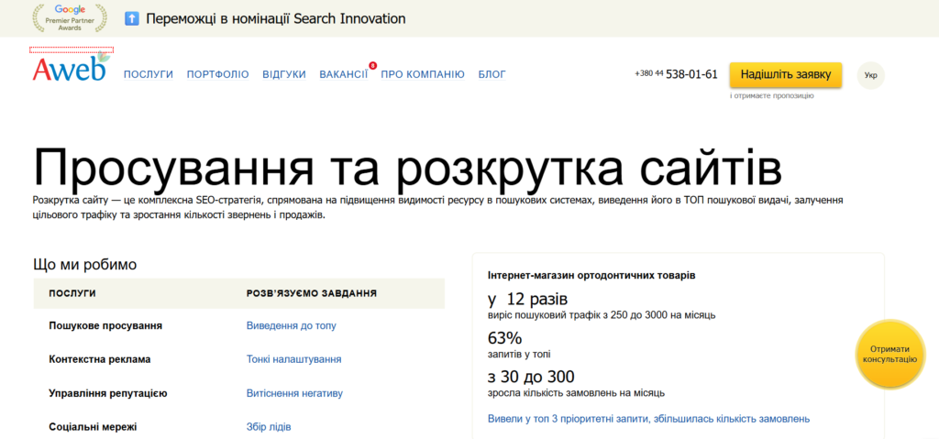Click the РОЗВ'ЯЗУЄМО ЗАВДАННЯ column header
This screenshot has height=439, width=939.
coord(312,293)
